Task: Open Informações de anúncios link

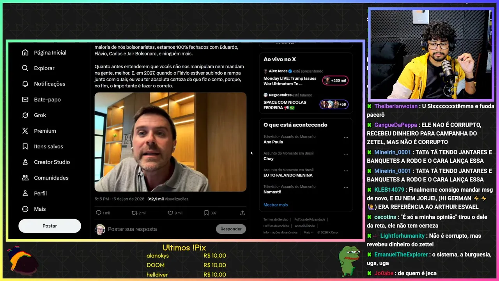Action: (x=280, y=232)
